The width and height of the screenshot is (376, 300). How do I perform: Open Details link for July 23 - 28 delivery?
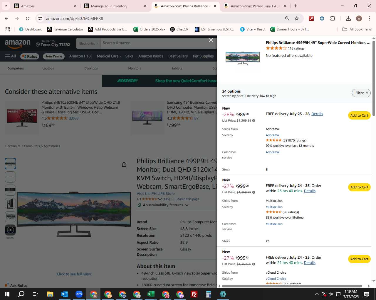(x=317, y=114)
